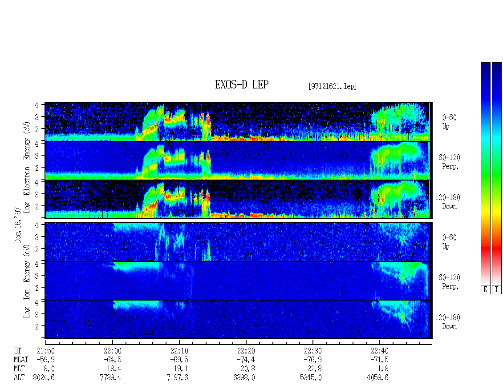Click the electron 120-180 Down spectrogram panel
This screenshot has width=503, height=389.
[x=238, y=199]
